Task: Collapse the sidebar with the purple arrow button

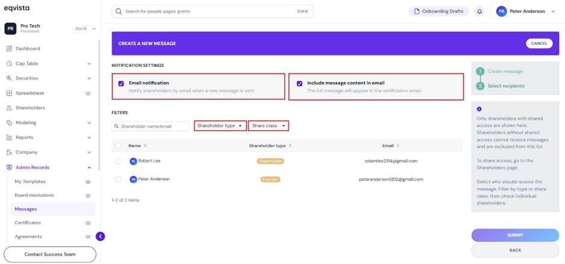Action: coord(100,236)
